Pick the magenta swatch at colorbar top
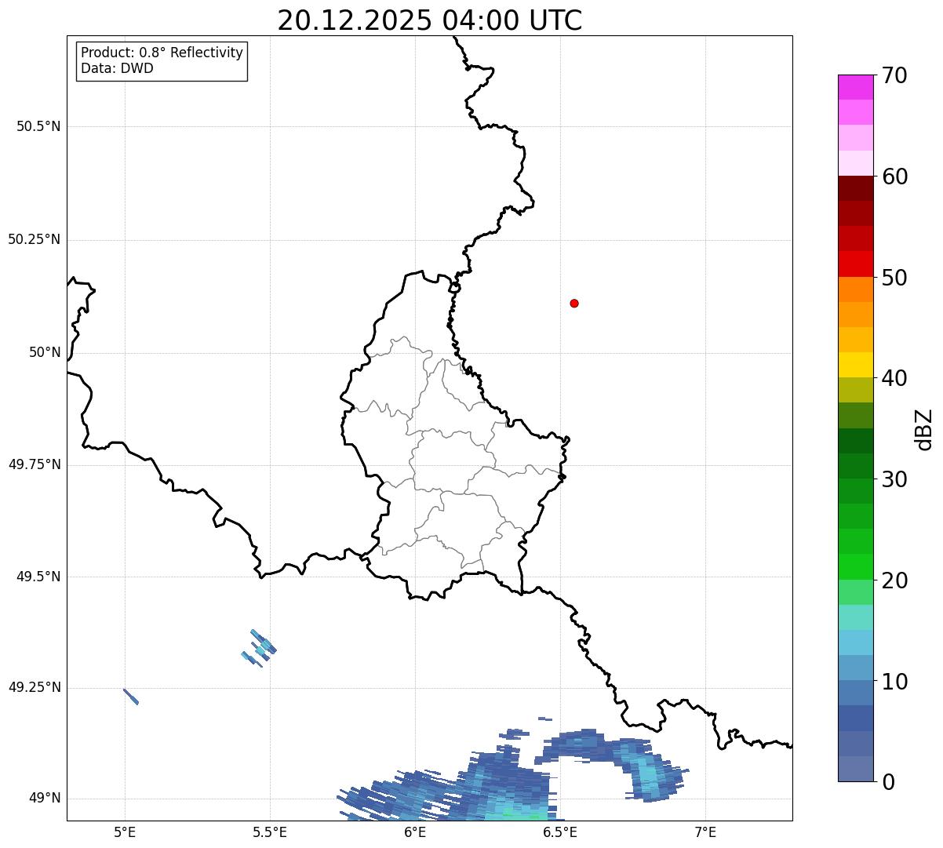The image size is (943, 848). point(855,87)
